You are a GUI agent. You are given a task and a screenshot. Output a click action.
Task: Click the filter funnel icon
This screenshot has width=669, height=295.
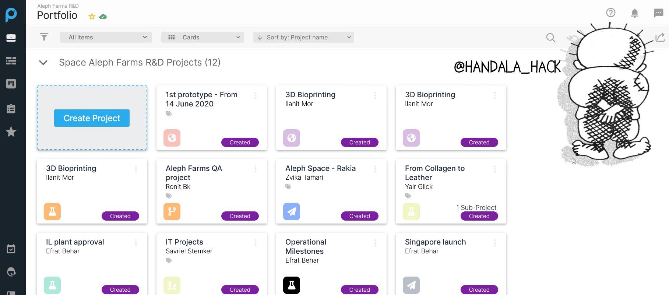coord(44,37)
